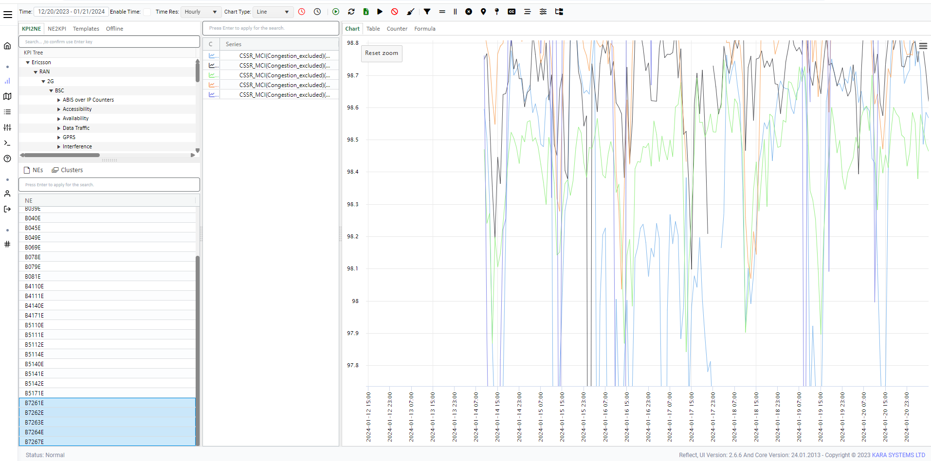This screenshot has width=931, height=461.
Task: Open the user profile sidebar icon
Action: [x=7, y=194]
